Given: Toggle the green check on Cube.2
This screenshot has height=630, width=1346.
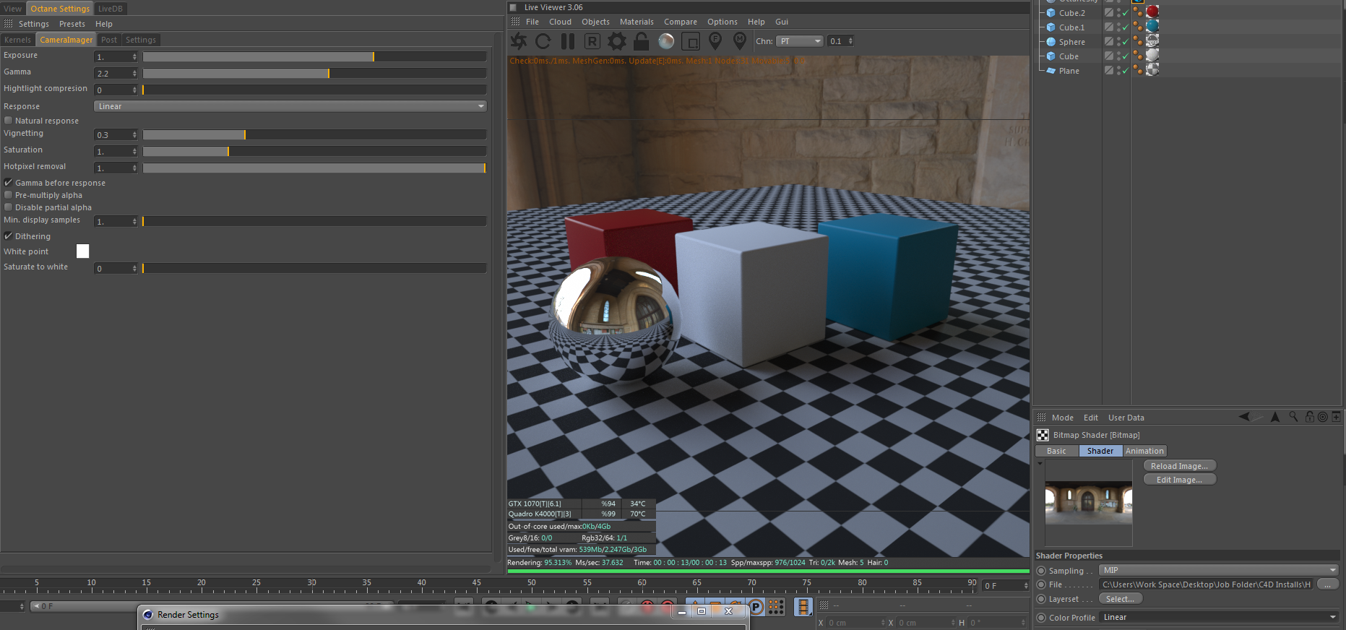Looking at the screenshot, I should [1125, 13].
